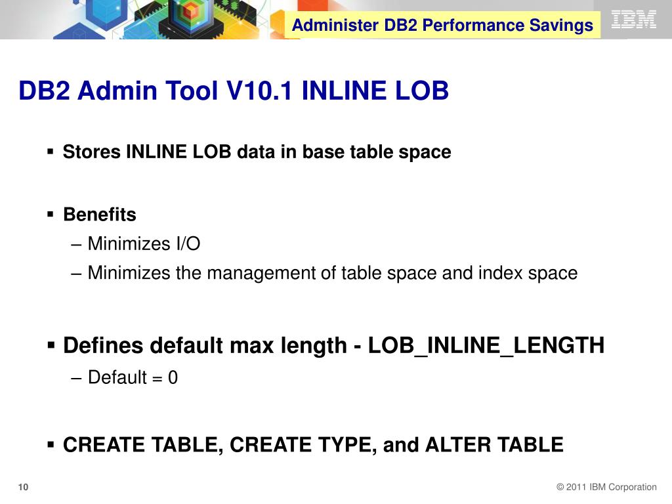Select 'Defines default max length - LOB_INLINE_LENGTH' line

[x=334, y=345]
